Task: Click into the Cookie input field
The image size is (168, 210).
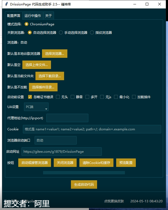Action: point(92,129)
